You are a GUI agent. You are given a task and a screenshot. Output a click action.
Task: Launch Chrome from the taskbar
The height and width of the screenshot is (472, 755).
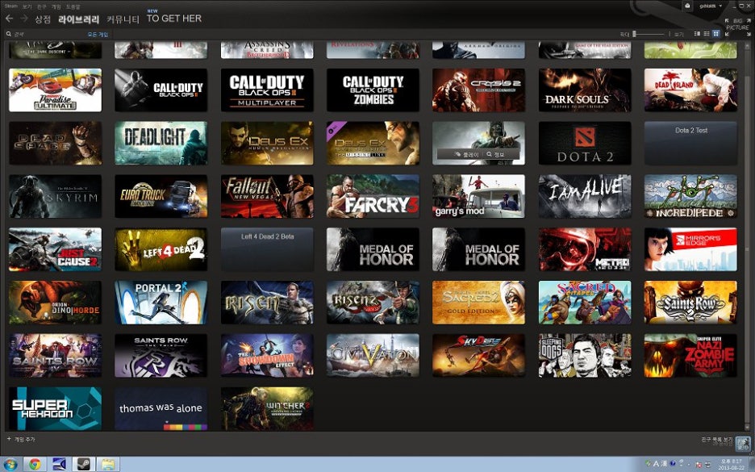pyautogui.click(x=35, y=464)
